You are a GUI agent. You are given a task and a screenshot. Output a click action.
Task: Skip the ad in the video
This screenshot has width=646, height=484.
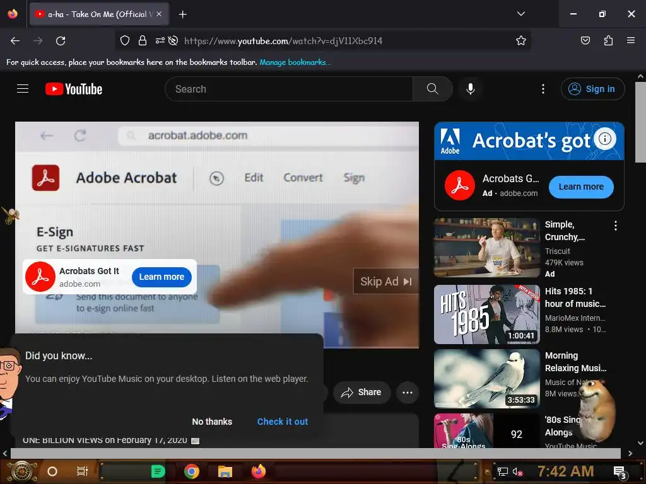click(x=385, y=282)
